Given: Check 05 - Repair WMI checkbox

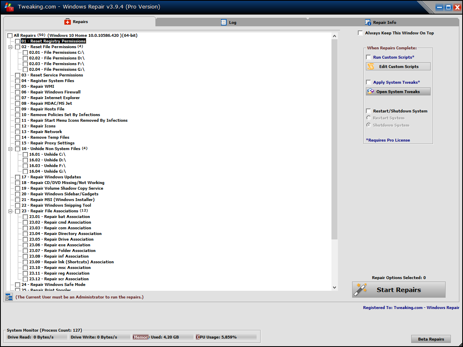Looking at the screenshot, I should [x=18, y=87].
